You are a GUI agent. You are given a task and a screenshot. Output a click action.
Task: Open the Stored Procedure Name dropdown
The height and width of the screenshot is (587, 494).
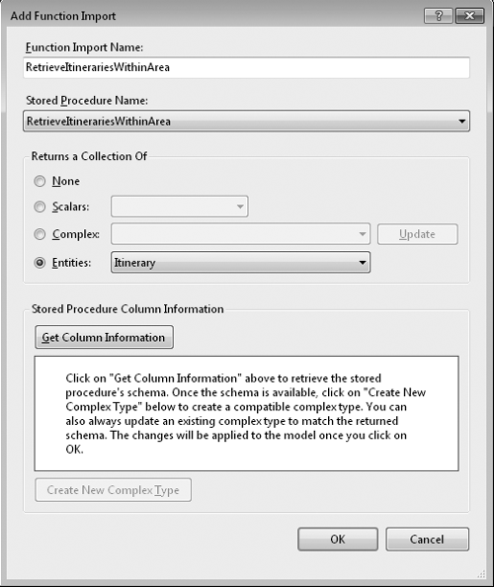246,121
